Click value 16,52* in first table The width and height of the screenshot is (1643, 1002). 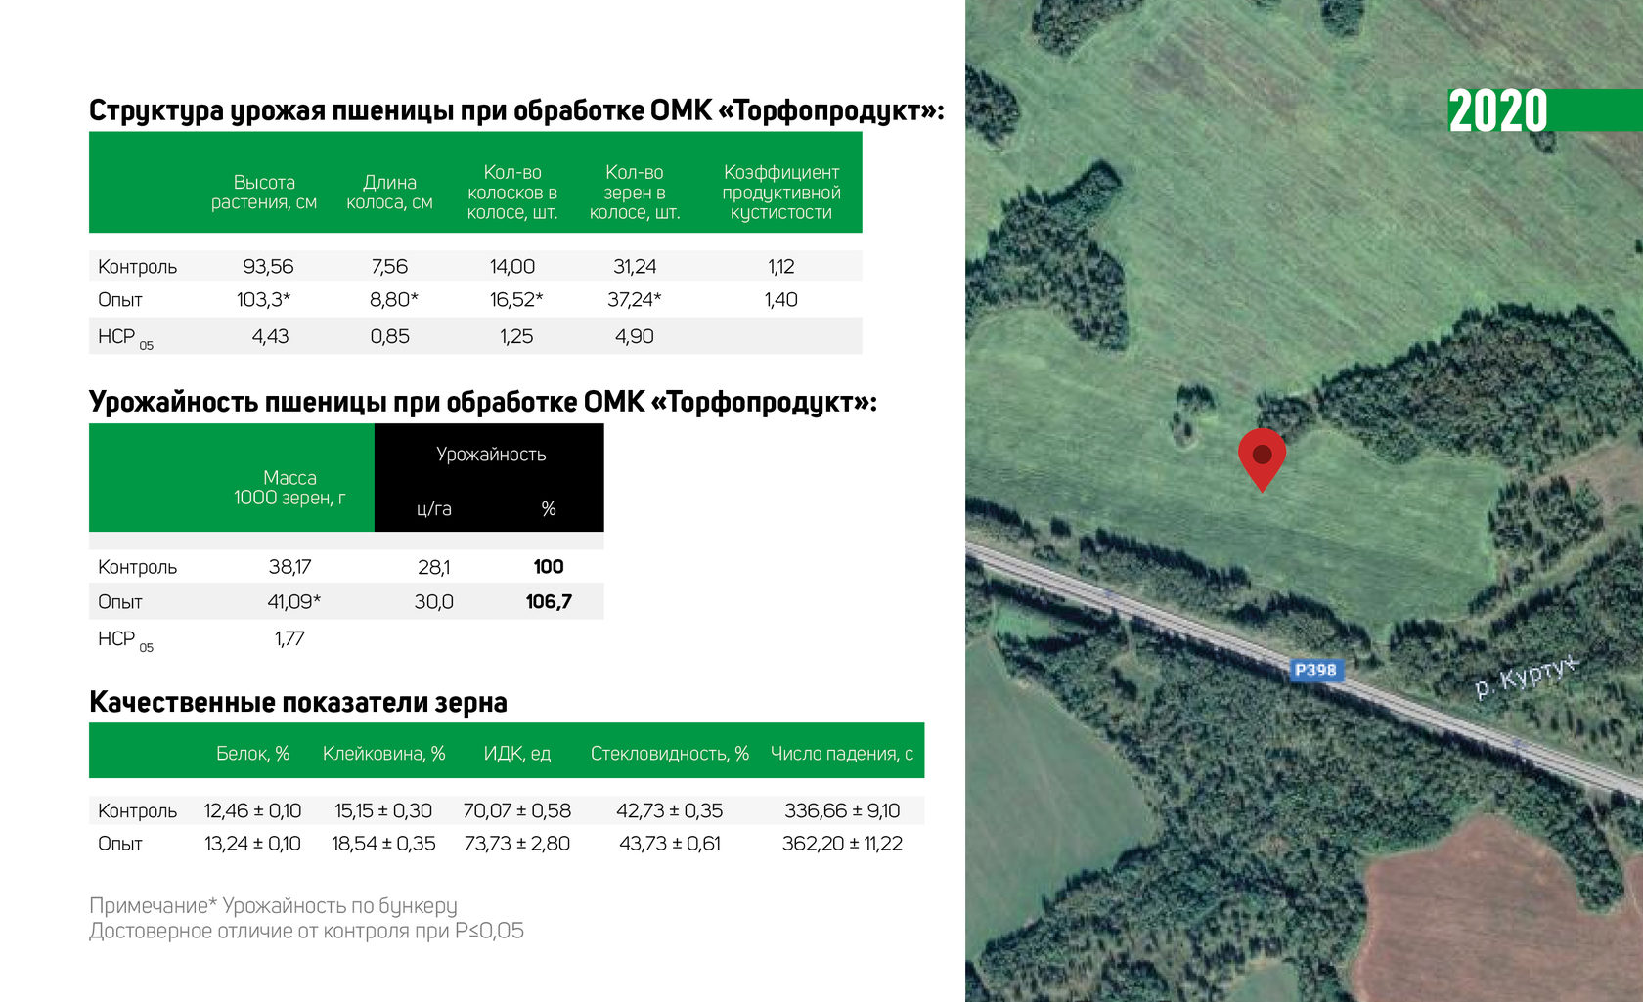coord(516,299)
